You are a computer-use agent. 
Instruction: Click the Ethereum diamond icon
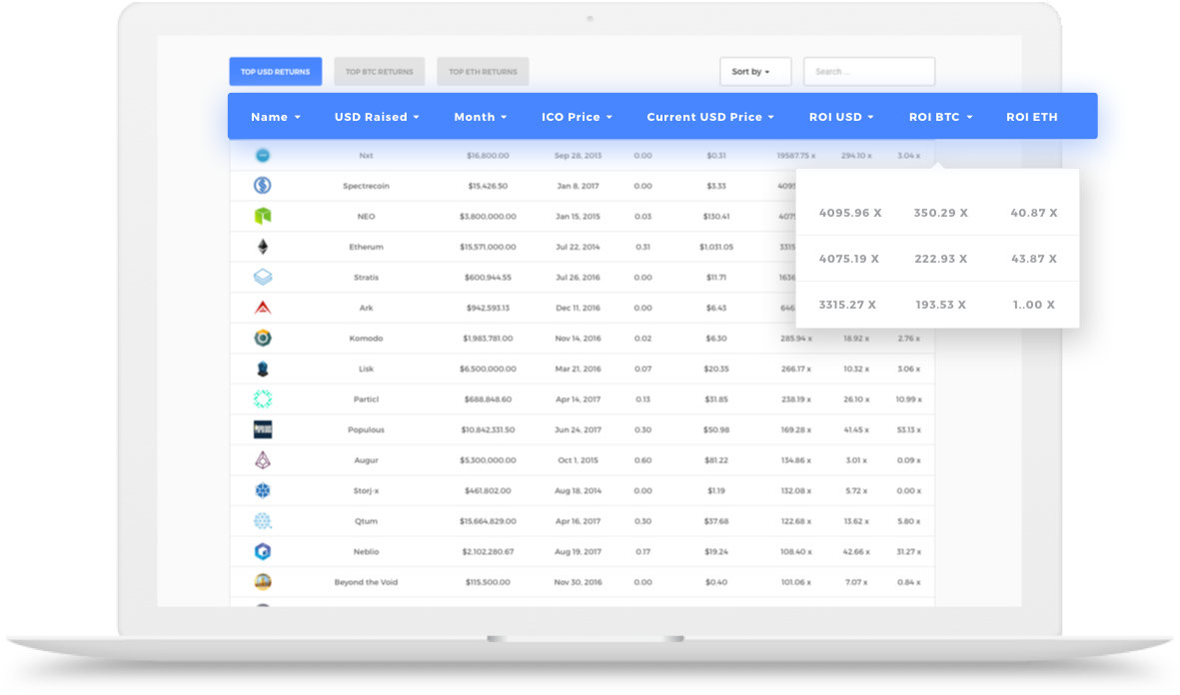(263, 247)
